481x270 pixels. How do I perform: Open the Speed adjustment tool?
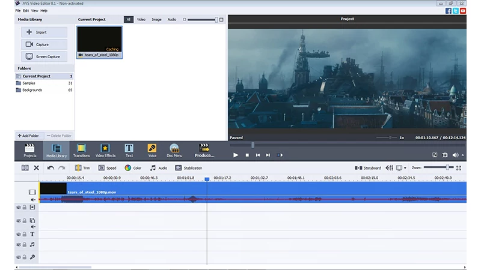(x=107, y=168)
